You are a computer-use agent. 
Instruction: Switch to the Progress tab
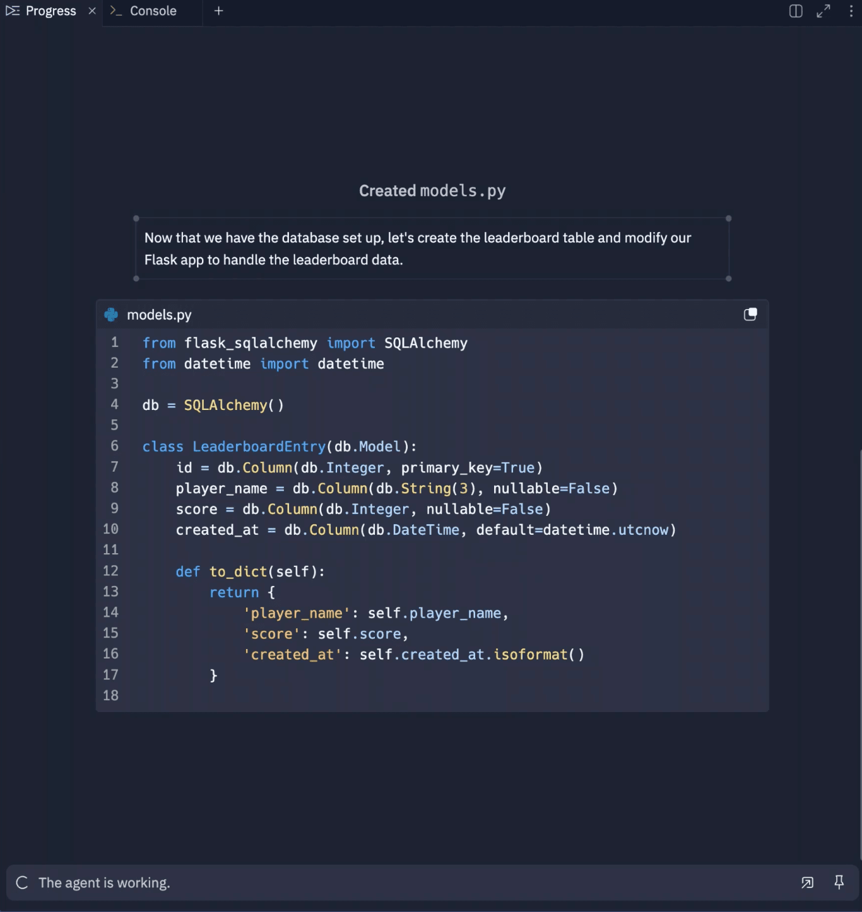(42, 11)
